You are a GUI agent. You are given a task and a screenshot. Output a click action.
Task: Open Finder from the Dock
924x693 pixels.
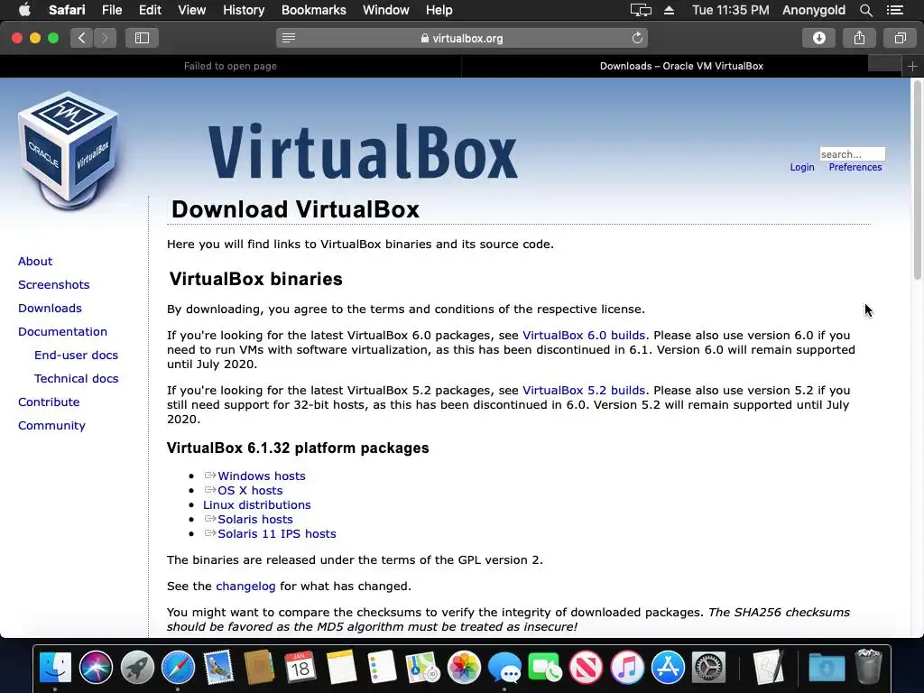[x=55, y=668]
